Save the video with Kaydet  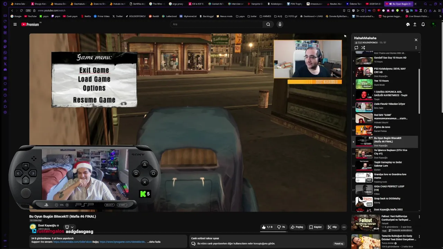[315, 227]
